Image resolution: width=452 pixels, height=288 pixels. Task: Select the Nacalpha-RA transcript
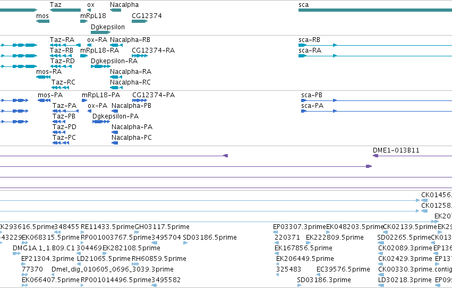116,77
